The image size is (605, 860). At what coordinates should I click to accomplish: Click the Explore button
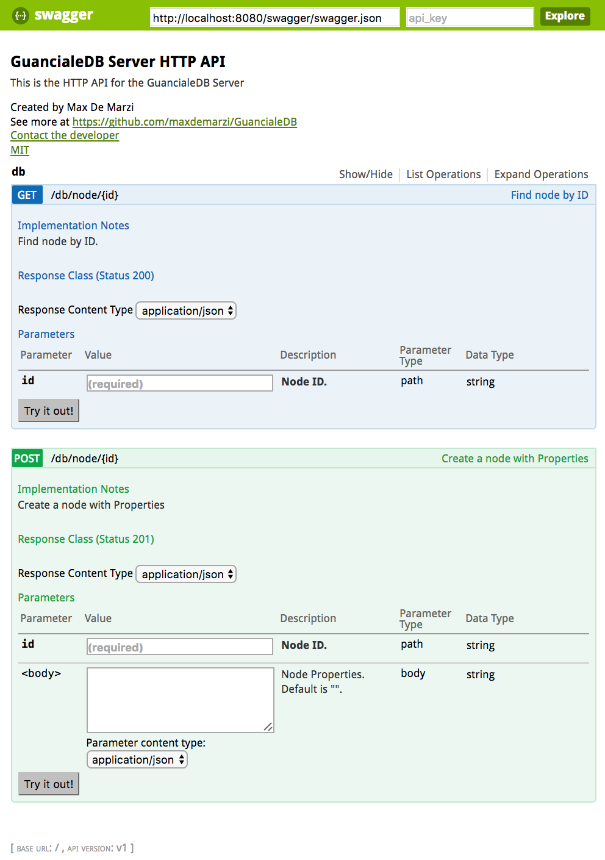pos(565,16)
